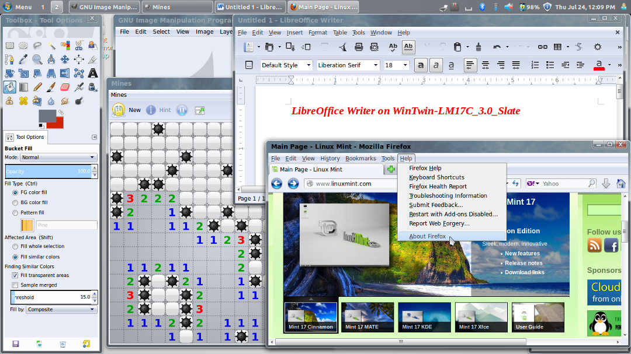Select Pattern fill radio button
Screen dimensions: 631x354
(x=15, y=212)
